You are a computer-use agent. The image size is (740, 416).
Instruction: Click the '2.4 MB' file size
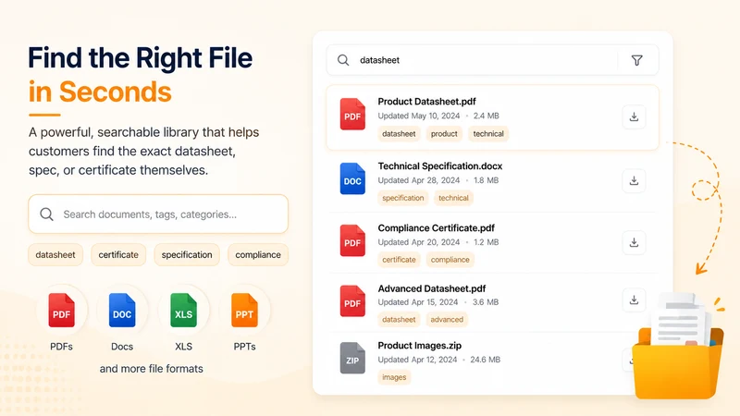(487, 116)
